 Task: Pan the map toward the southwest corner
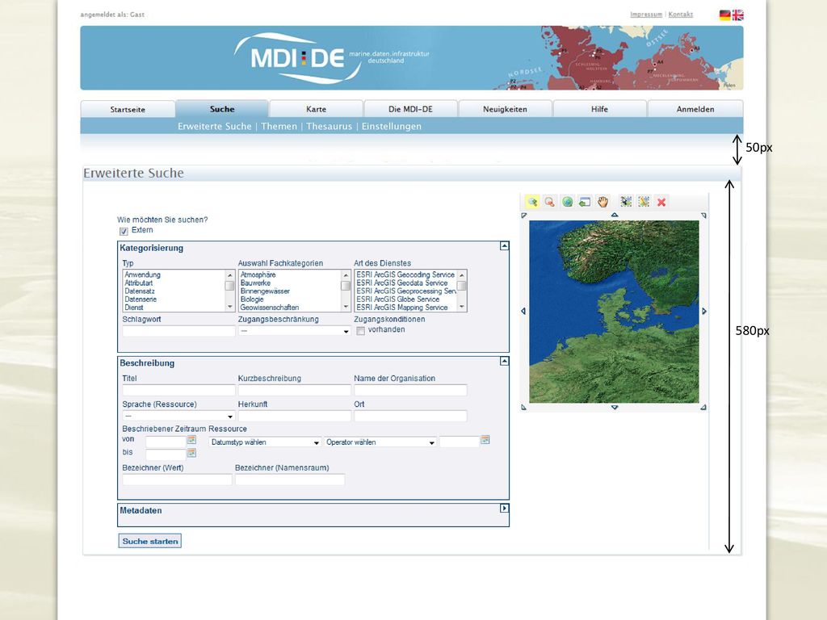pos(523,407)
